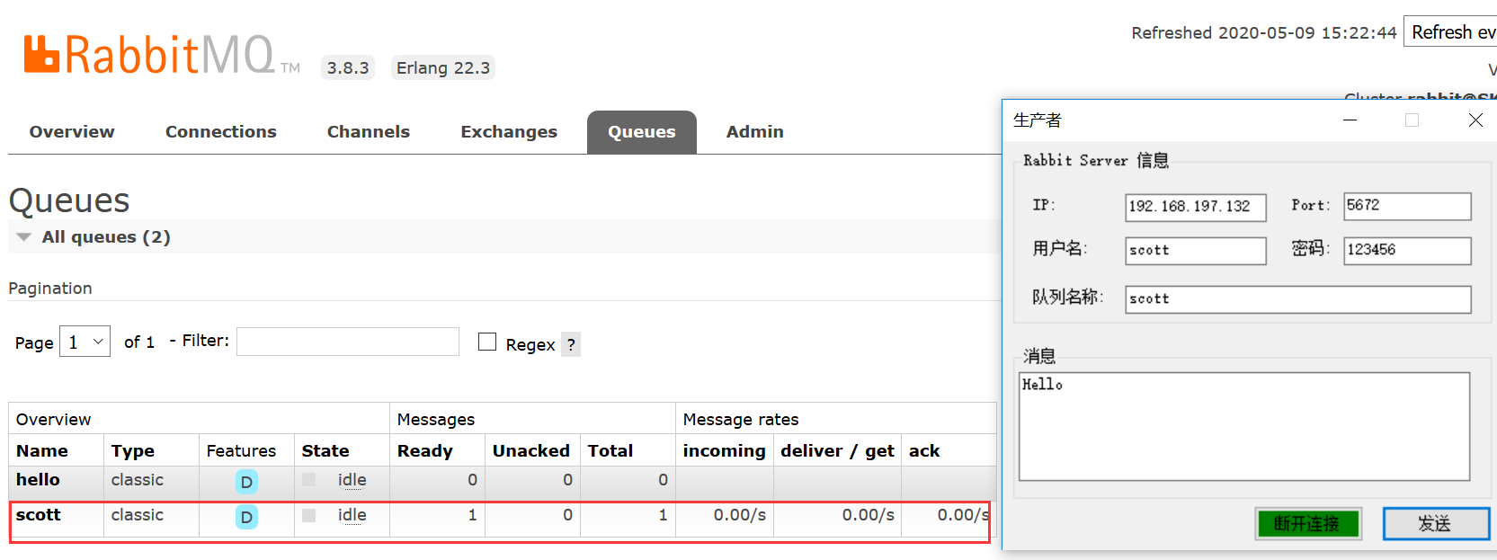Switch to the Overview tab
The height and width of the screenshot is (560, 1497).
coord(72,131)
